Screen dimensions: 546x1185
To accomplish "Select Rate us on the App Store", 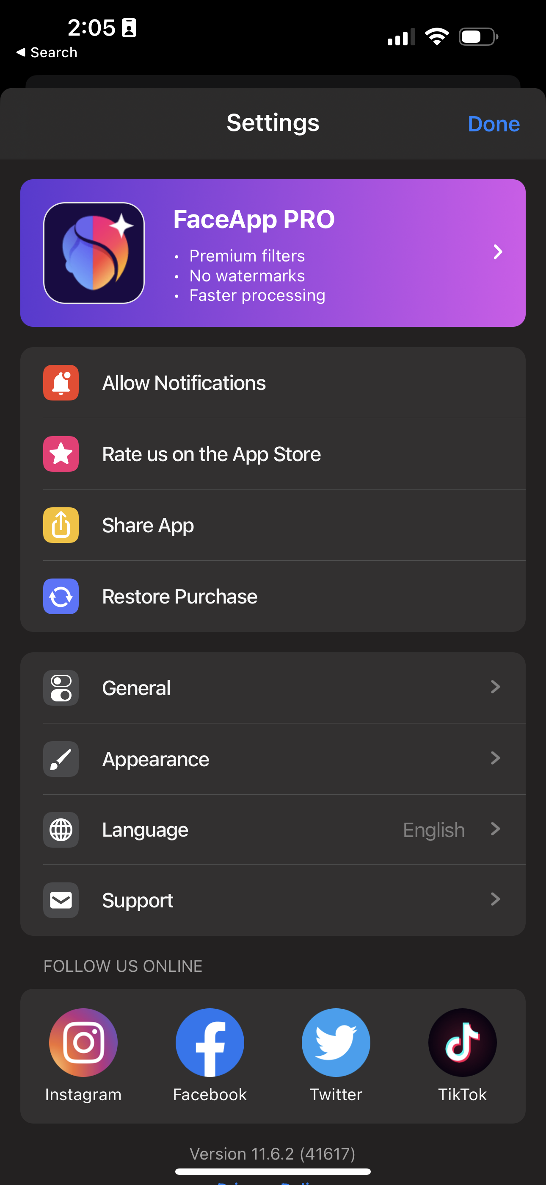I will (211, 454).
